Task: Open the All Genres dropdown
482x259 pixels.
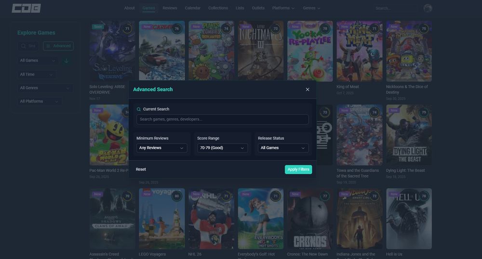Action: (x=45, y=88)
